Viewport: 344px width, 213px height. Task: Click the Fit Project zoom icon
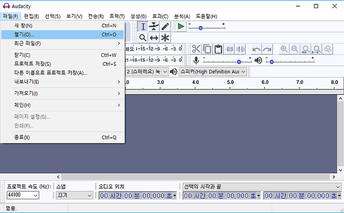point(317,49)
